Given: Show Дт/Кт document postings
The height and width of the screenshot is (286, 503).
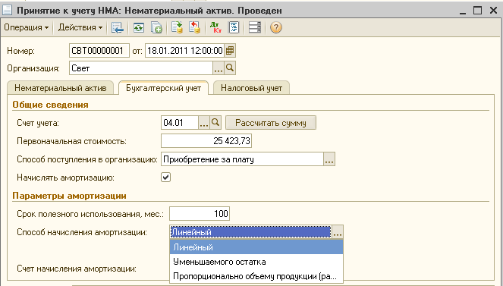Looking at the screenshot, I should coord(215,27).
